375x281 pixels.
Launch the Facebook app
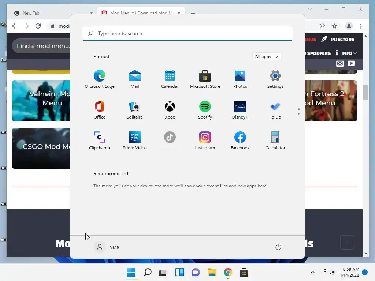click(x=240, y=141)
